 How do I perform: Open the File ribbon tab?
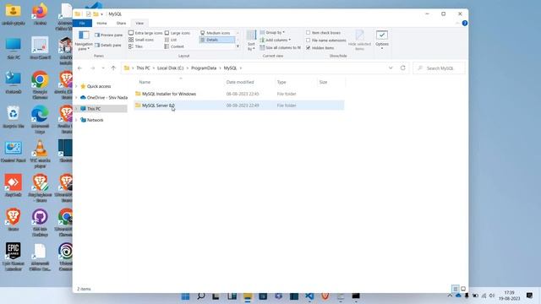pos(82,23)
